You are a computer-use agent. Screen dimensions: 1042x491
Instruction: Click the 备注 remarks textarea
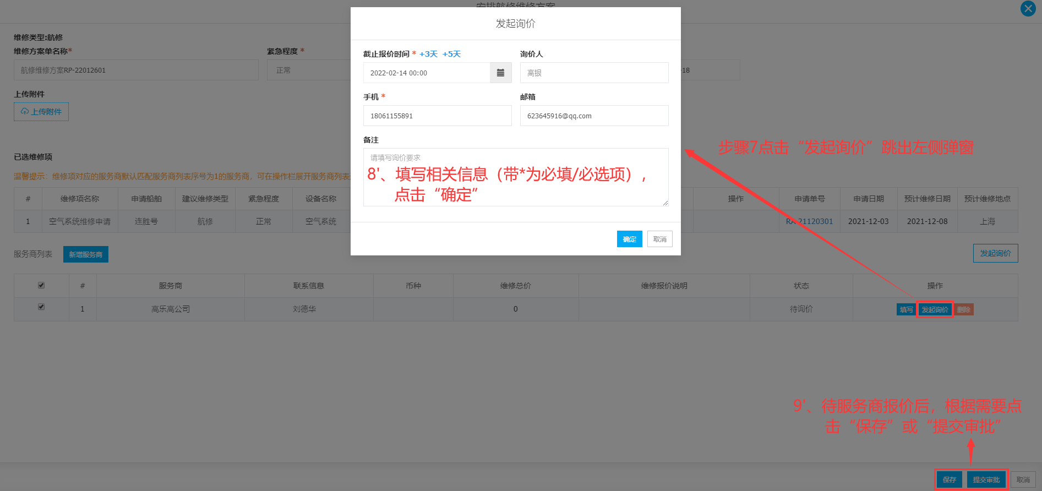point(516,177)
